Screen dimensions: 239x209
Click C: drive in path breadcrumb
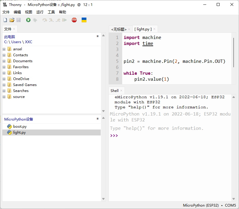6,42
